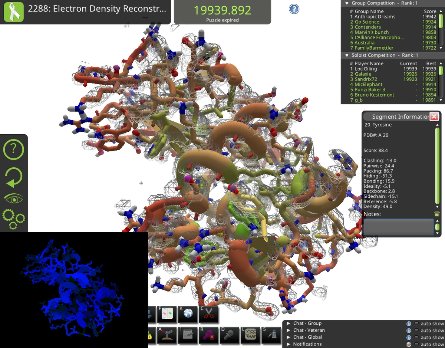Image resolution: width=445 pixels, height=348 pixels.
Task: Toggle auto show for Notifications
Action: pyautogui.click(x=416, y=344)
